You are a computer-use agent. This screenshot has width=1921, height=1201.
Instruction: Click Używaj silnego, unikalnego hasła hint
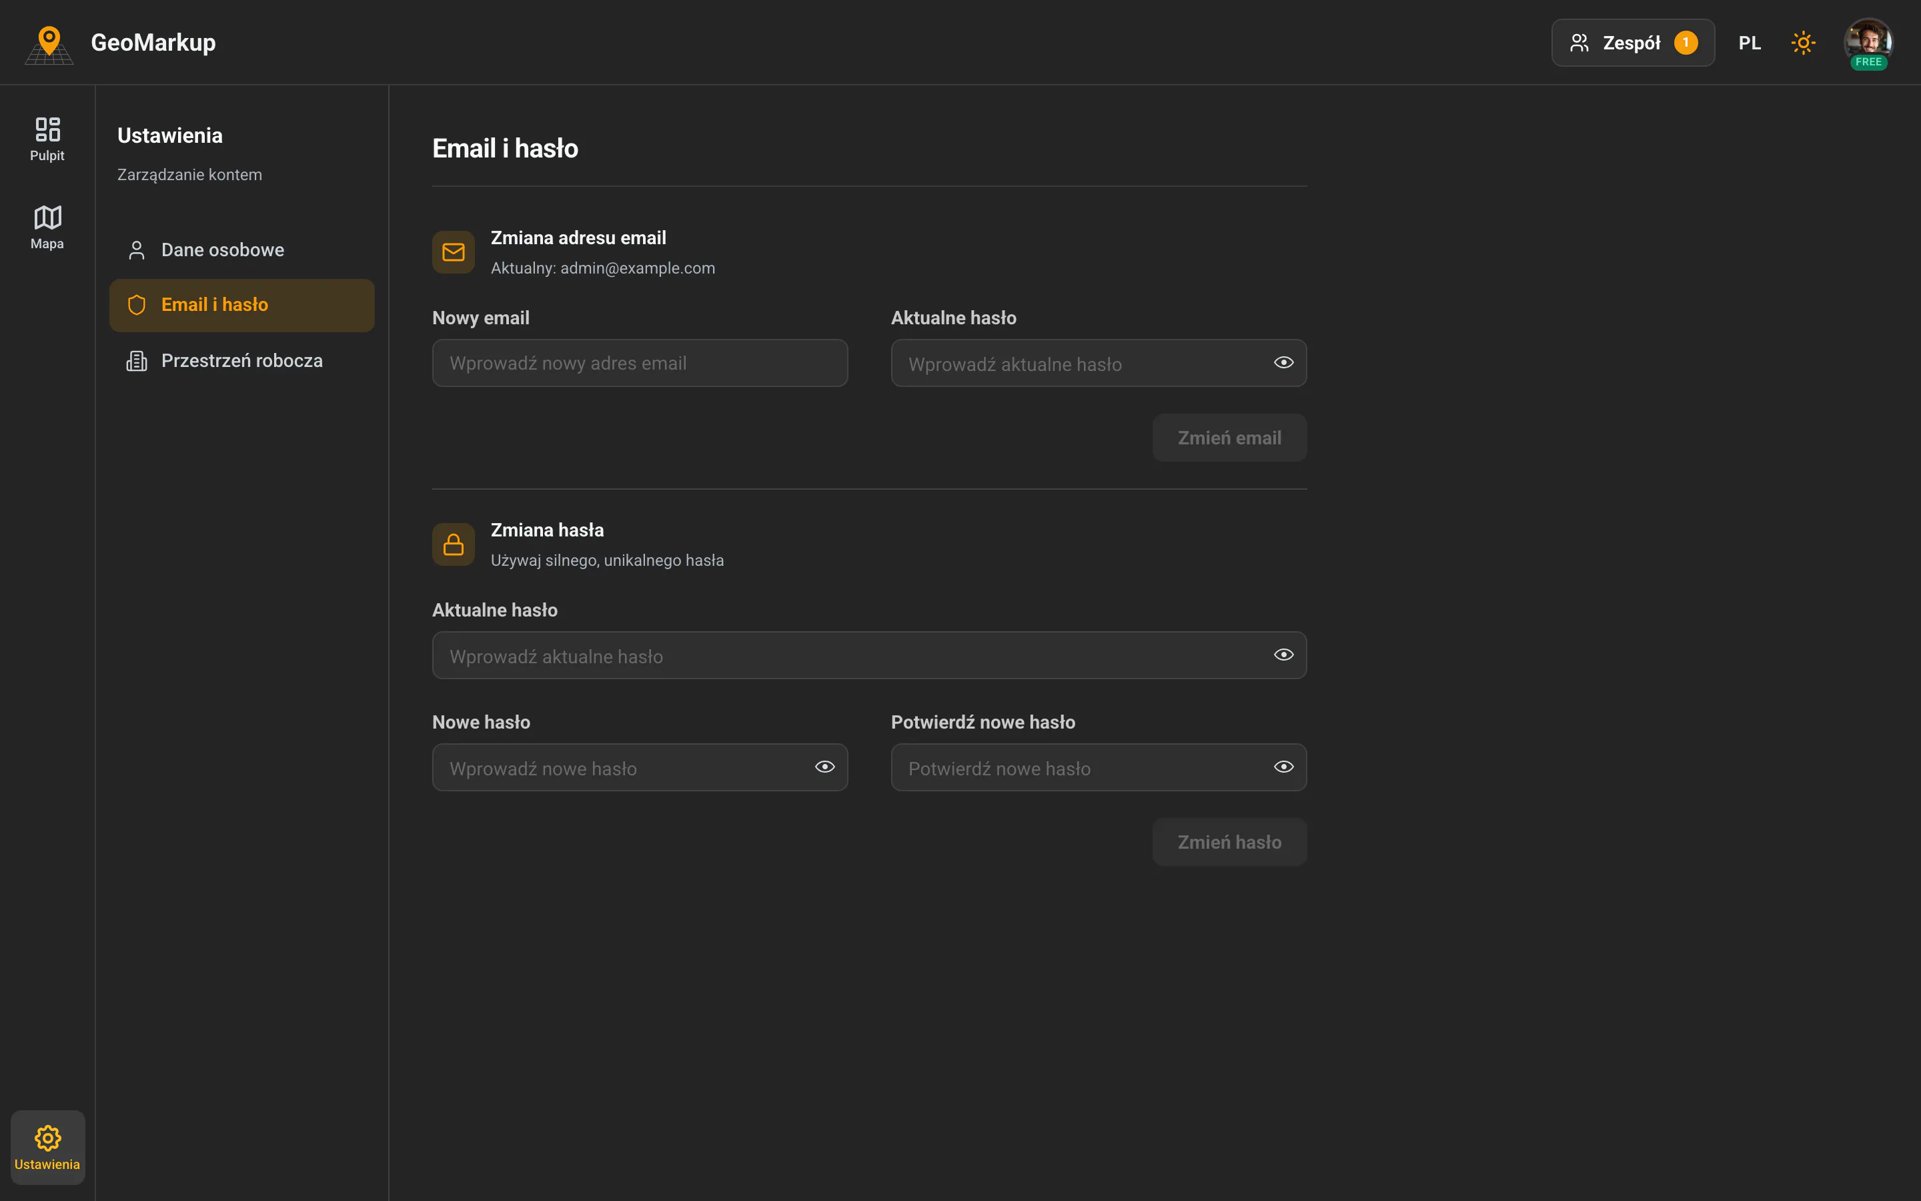click(607, 560)
